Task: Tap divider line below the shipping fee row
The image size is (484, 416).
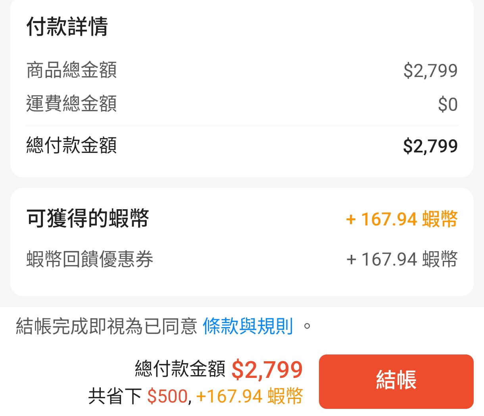Action: 242,126
